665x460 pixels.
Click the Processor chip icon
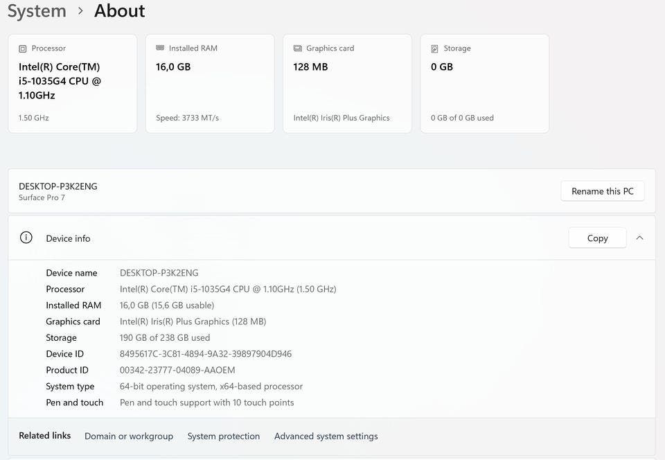tap(22, 48)
